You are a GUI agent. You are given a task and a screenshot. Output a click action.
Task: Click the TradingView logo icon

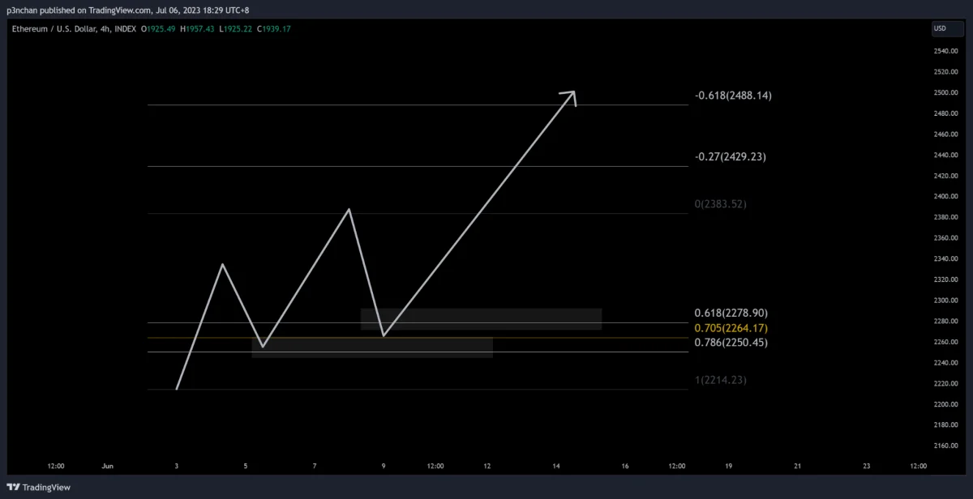[x=13, y=487]
